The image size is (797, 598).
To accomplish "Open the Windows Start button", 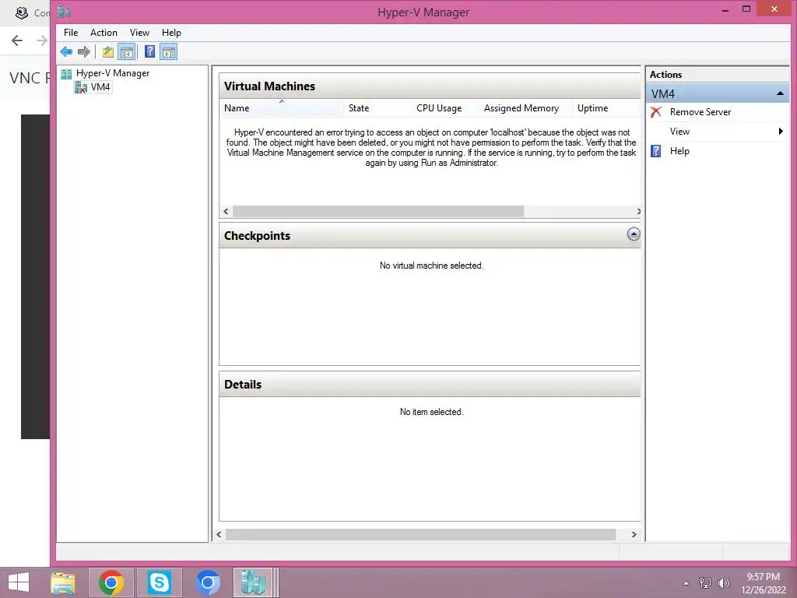I will coord(19,582).
